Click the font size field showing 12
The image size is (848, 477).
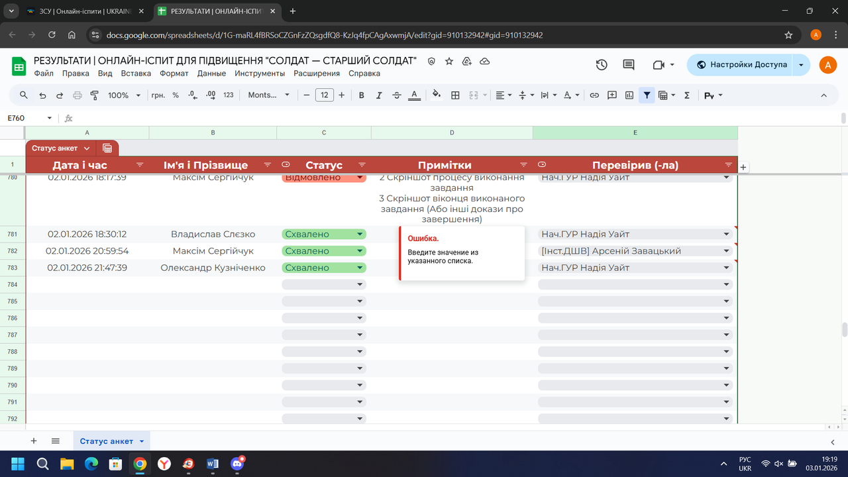(x=324, y=95)
